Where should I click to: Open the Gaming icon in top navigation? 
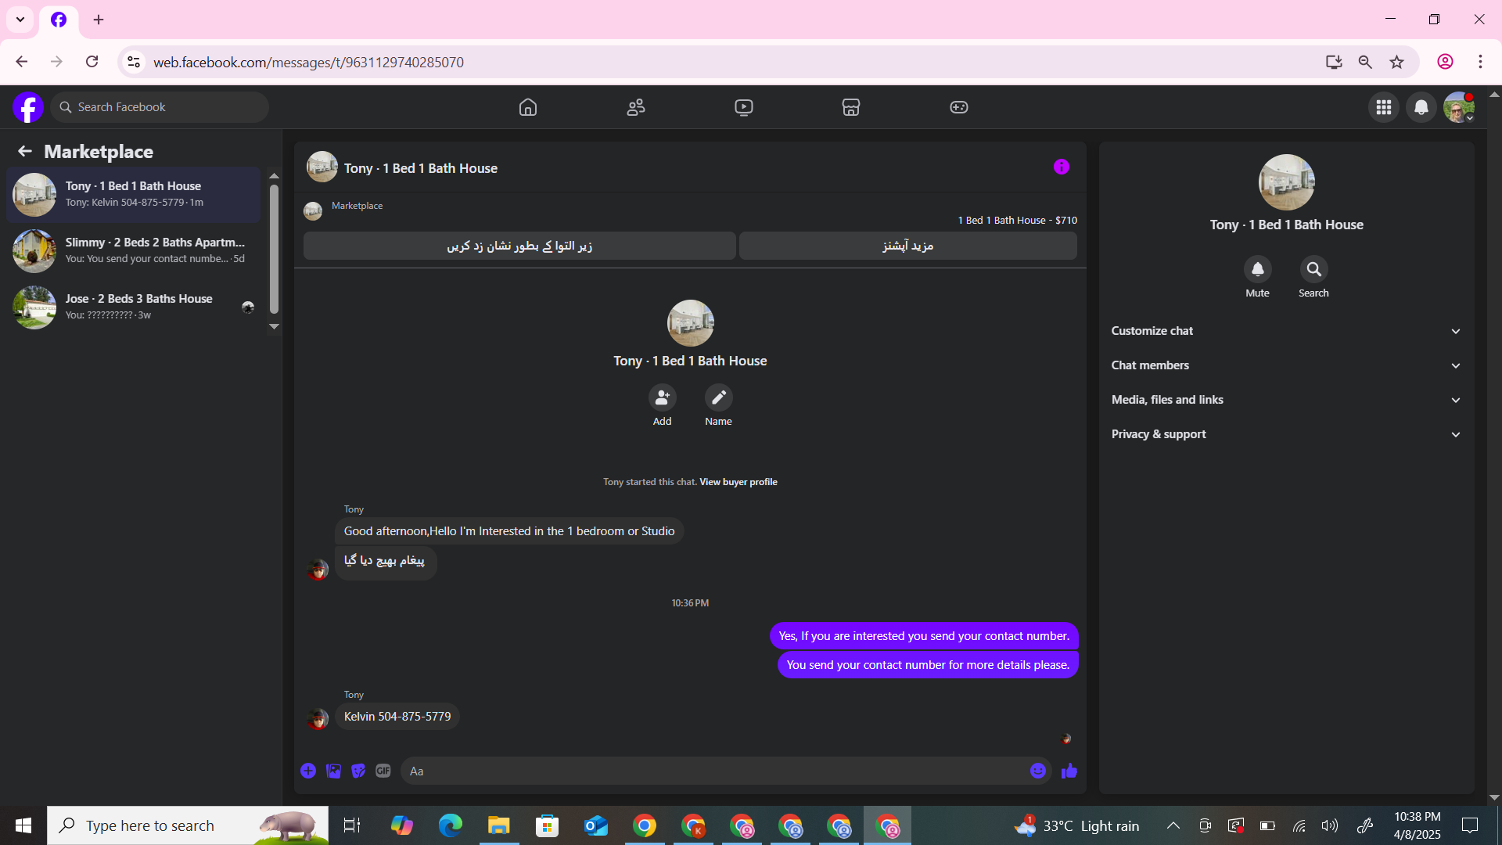pyautogui.click(x=959, y=107)
